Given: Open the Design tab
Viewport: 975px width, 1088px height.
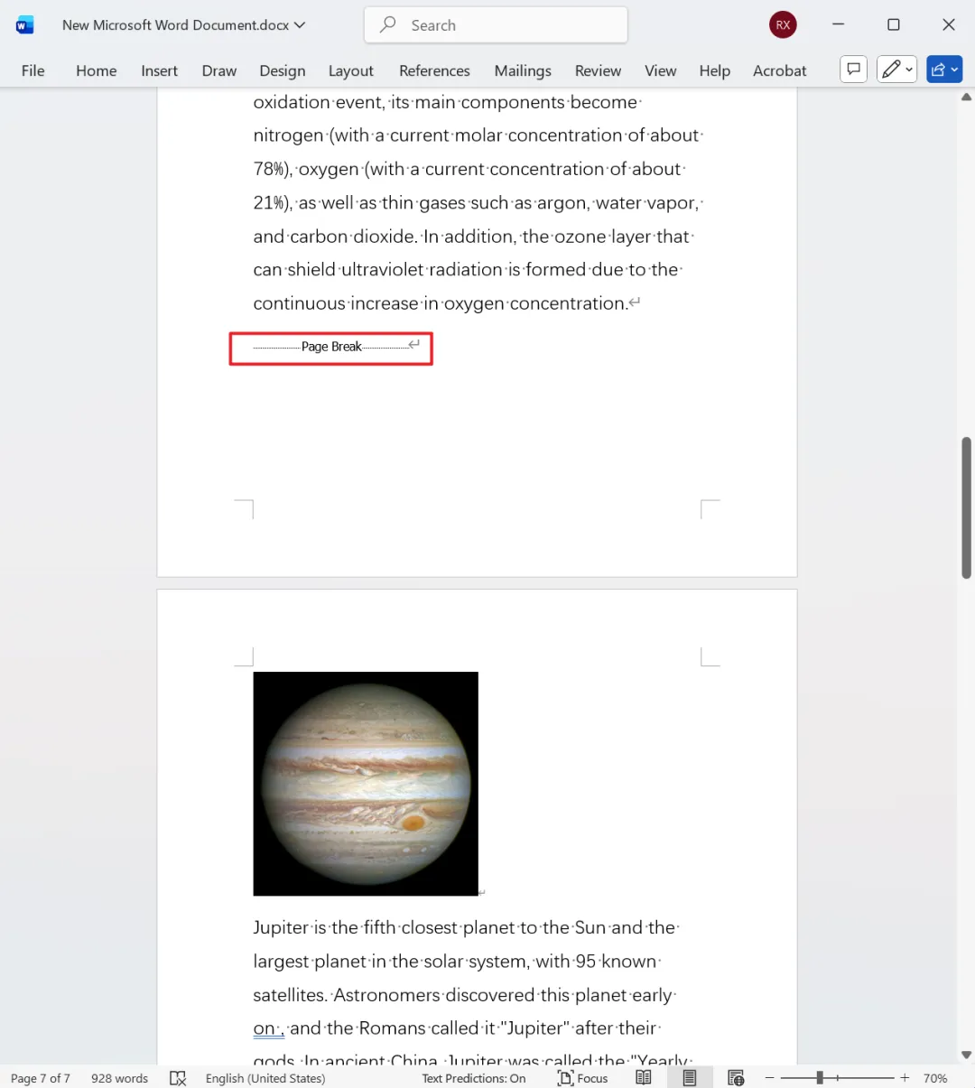Looking at the screenshot, I should pos(283,70).
